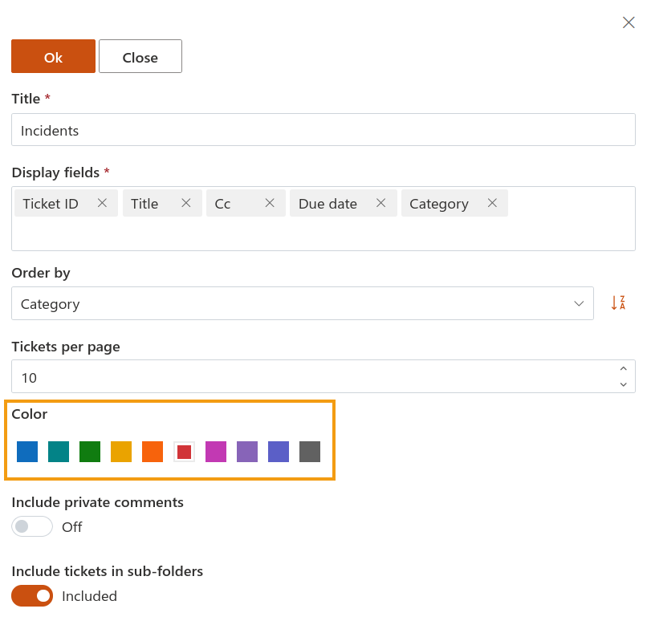Pick the selected red color swatch
651x625 pixels.
pyautogui.click(x=184, y=452)
